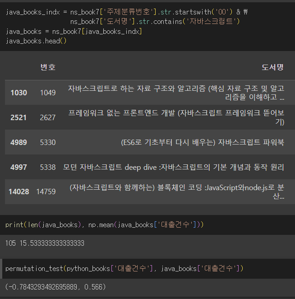This screenshot has width=295, height=299.
Task: Click the title '(ES6로 기초부터 다시 배우는) 자바스크립트 파워북'
Action: (x=203, y=142)
